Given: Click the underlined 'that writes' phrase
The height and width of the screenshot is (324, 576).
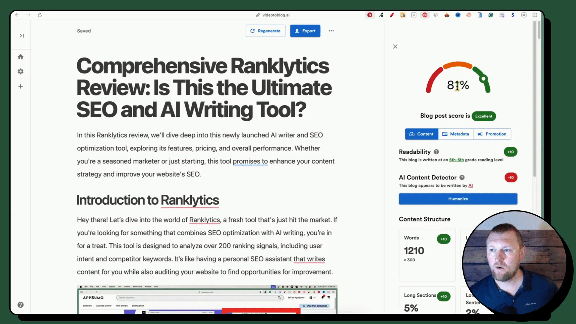Looking at the screenshot, I should (309, 259).
